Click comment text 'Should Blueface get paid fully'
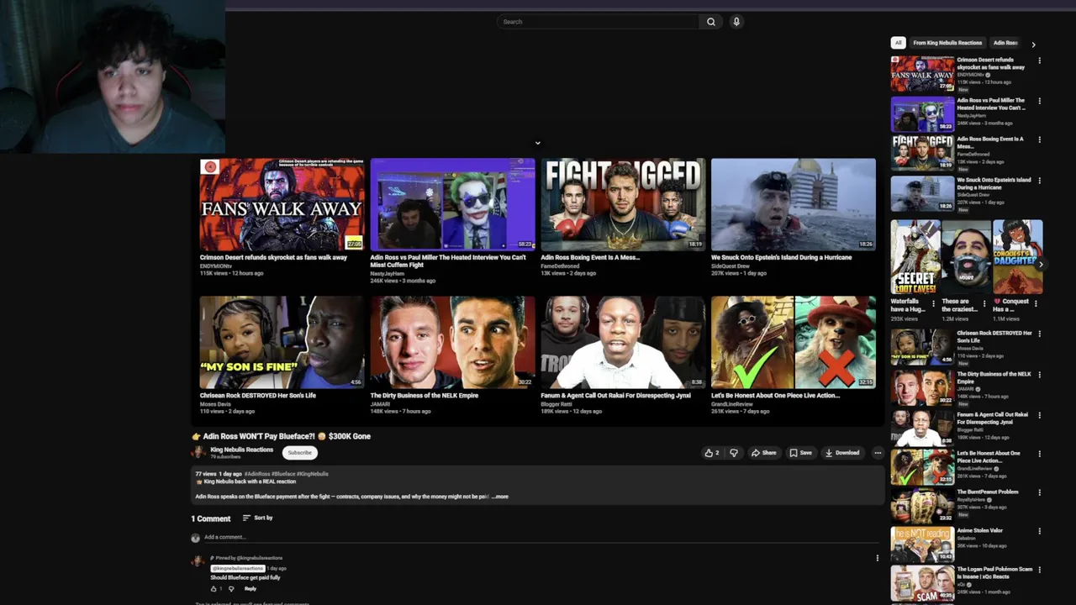Image resolution: width=1076 pixels, height=605 pixels. (245, 578)
